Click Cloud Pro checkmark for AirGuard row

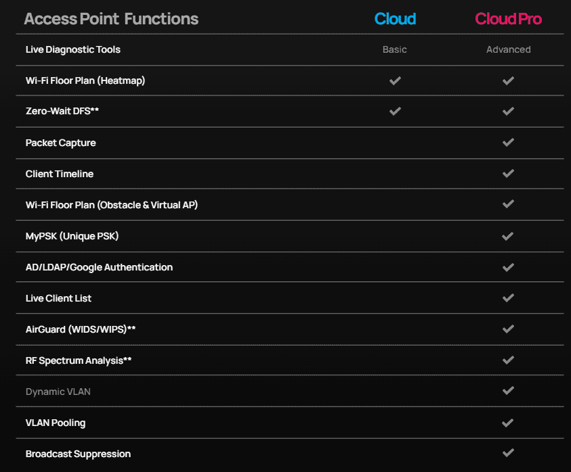click(x=508, y=329)
